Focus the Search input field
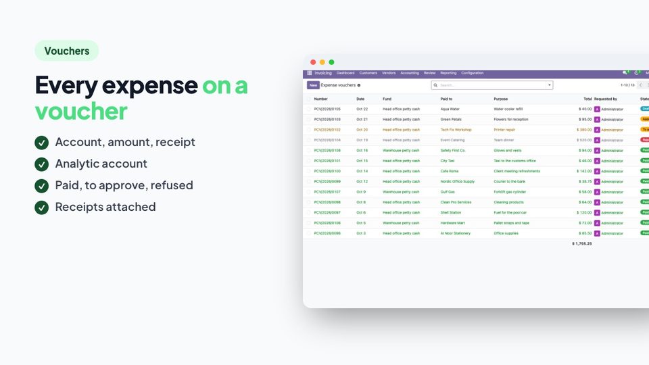 [491, 85]
